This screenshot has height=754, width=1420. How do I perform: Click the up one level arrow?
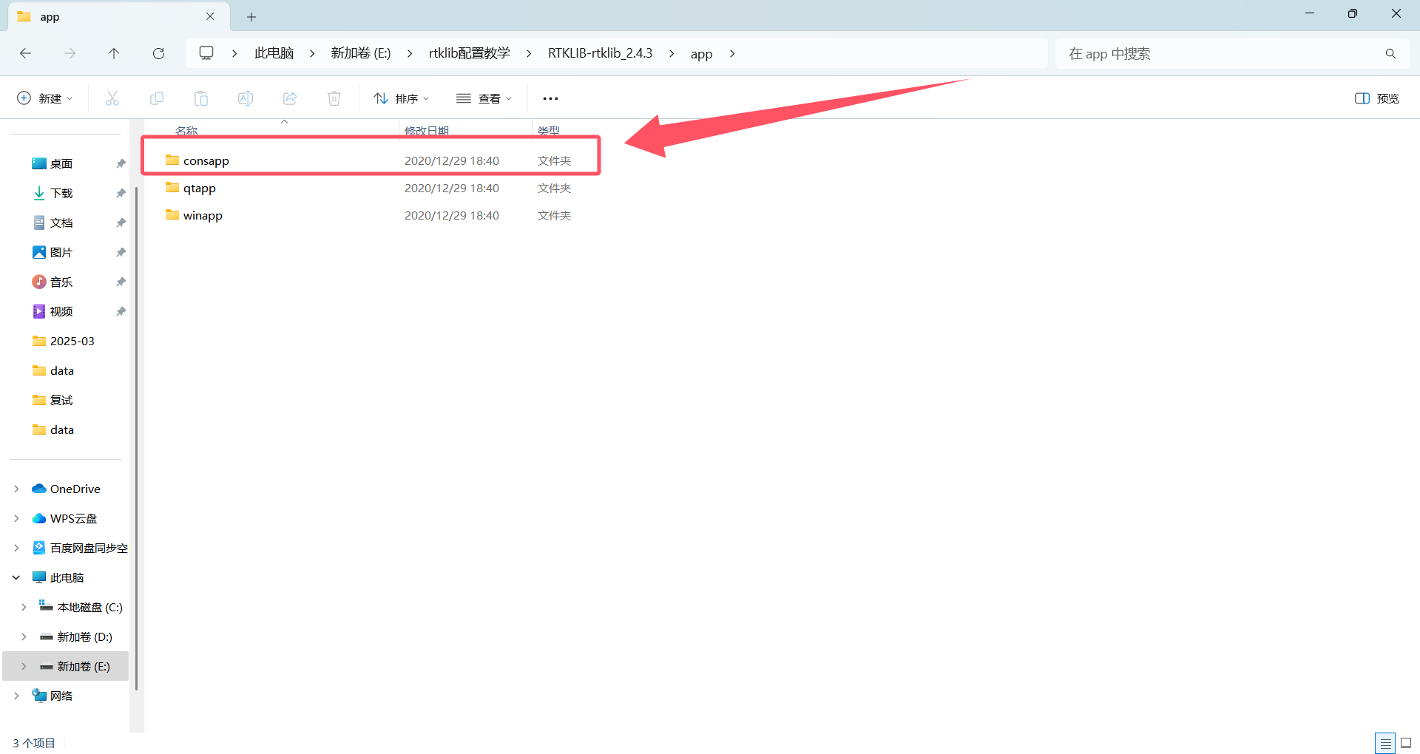[x=114, y=53]
